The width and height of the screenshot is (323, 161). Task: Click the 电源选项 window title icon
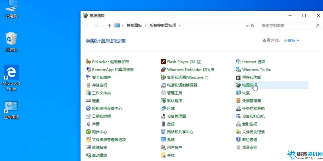pyautogui.click(x=85, y=16)
